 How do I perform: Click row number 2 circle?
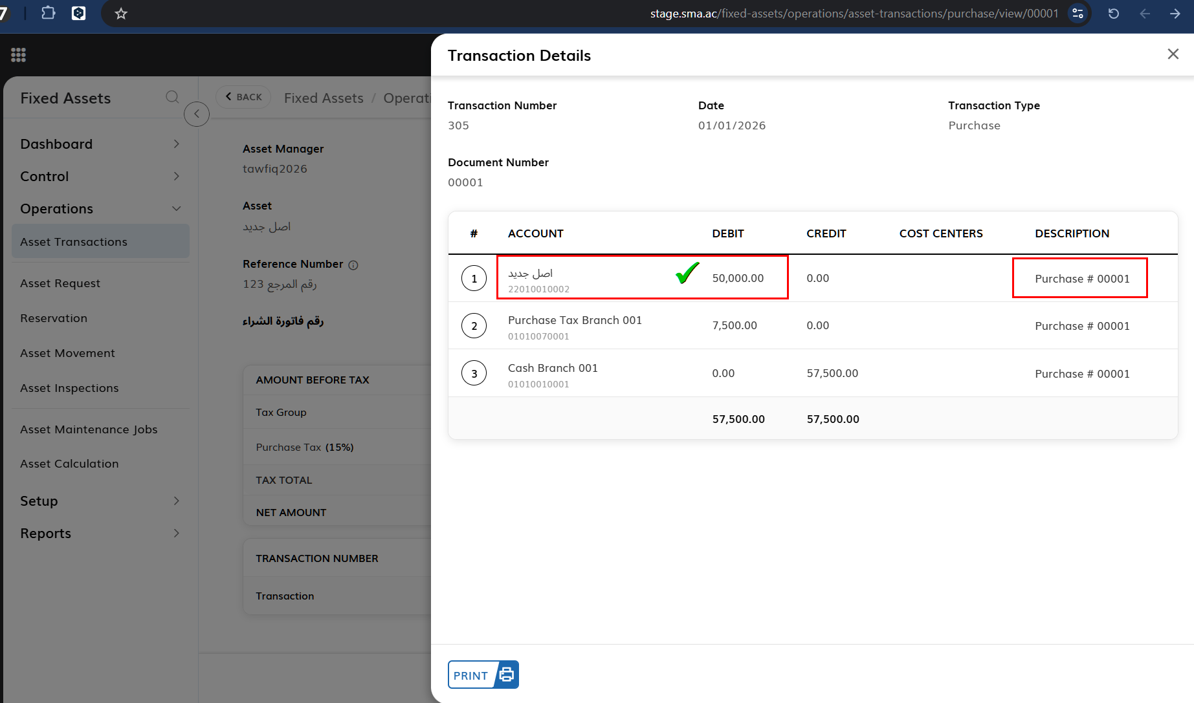click(x=474, y=325)
